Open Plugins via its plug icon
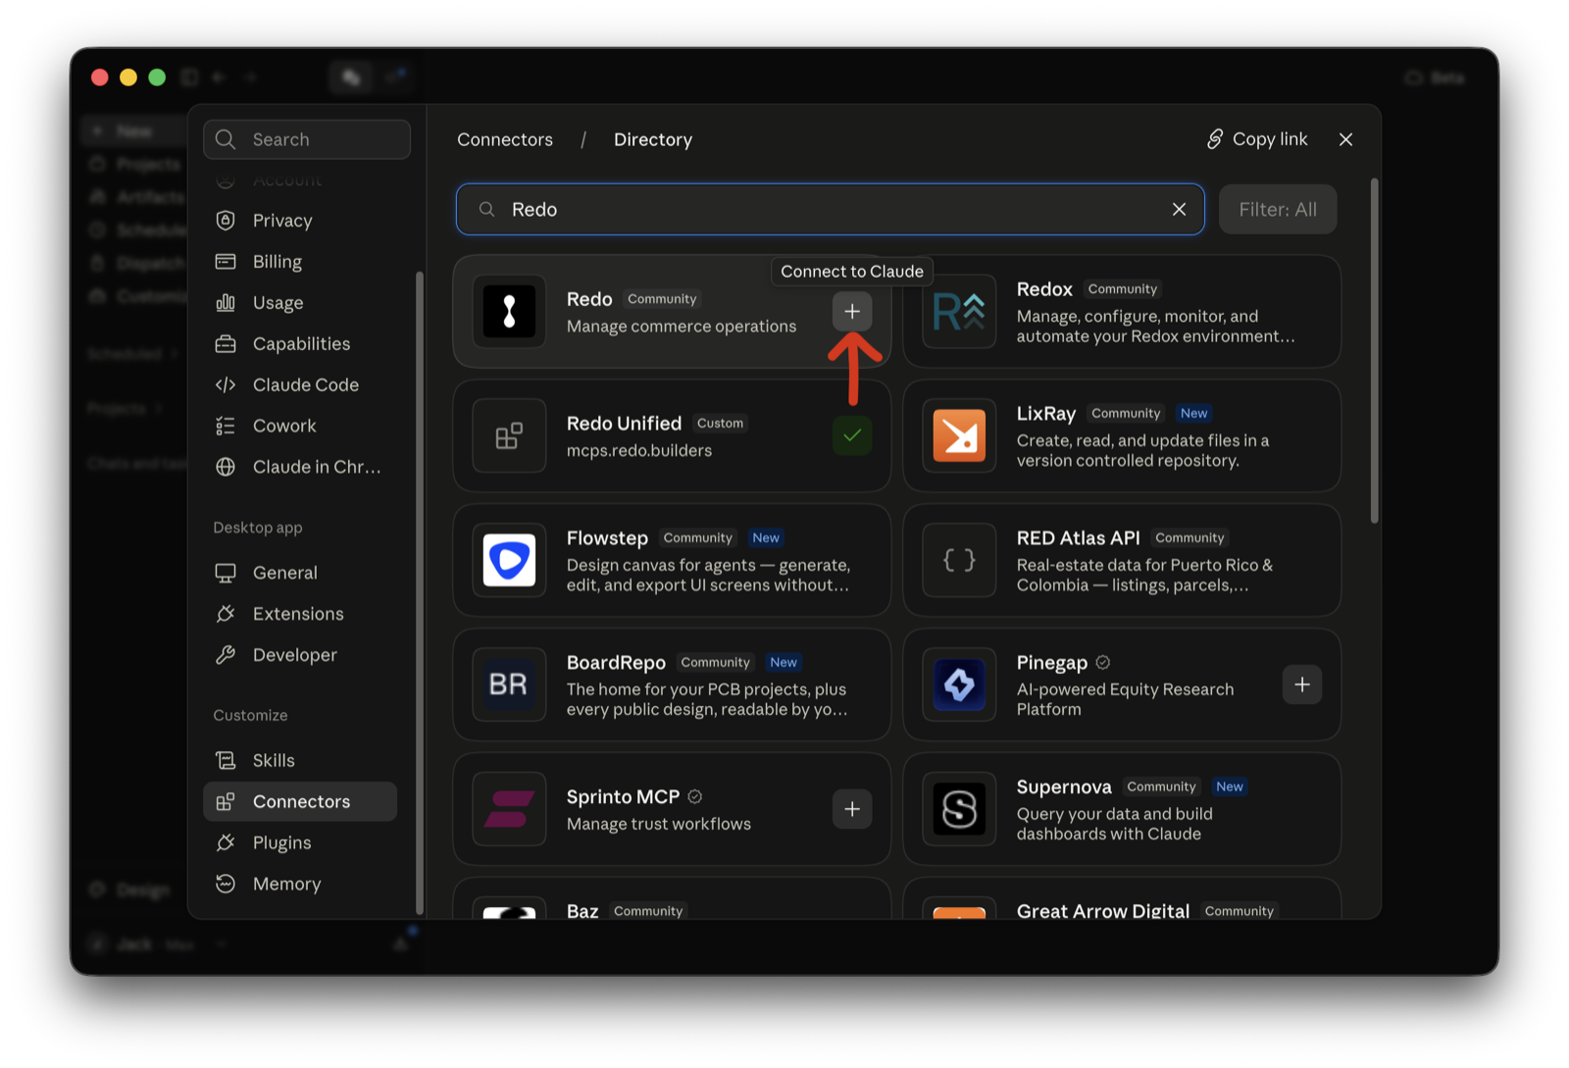The width and height of the screenshot is (1569, 1068). [x=226, y=843]
